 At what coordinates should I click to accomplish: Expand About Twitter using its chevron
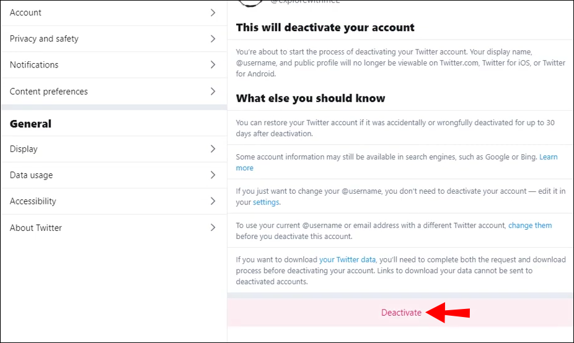pyautogui.click(x=213, y=228)
